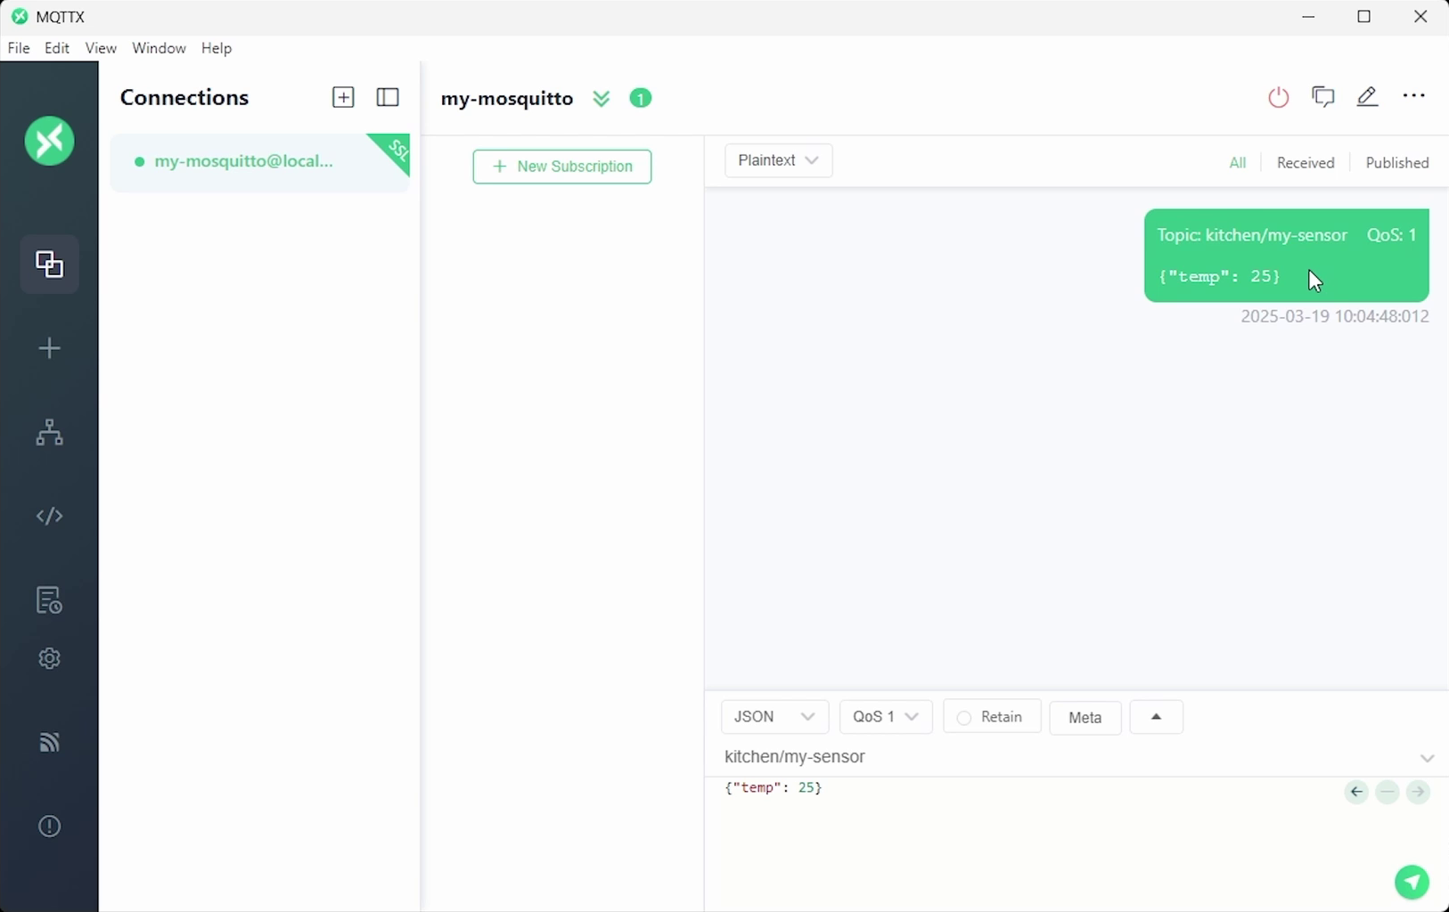Screen dimensions: 1449x912
Task: Open the Window menu
Action: 159,48
